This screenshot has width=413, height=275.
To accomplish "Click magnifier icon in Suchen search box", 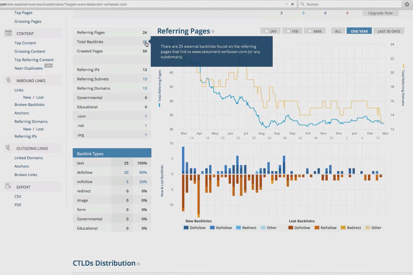I will coord(302,4).
